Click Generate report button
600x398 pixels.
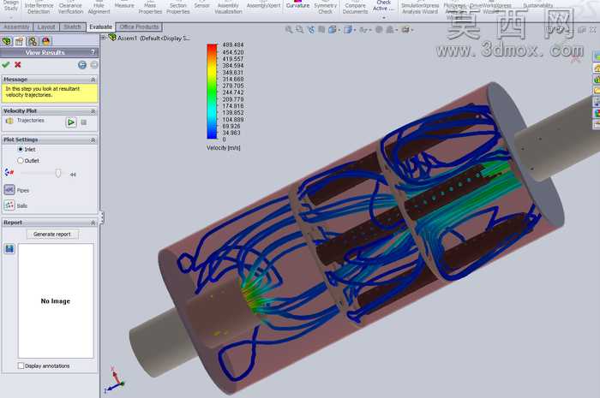(x=52, y=235)
